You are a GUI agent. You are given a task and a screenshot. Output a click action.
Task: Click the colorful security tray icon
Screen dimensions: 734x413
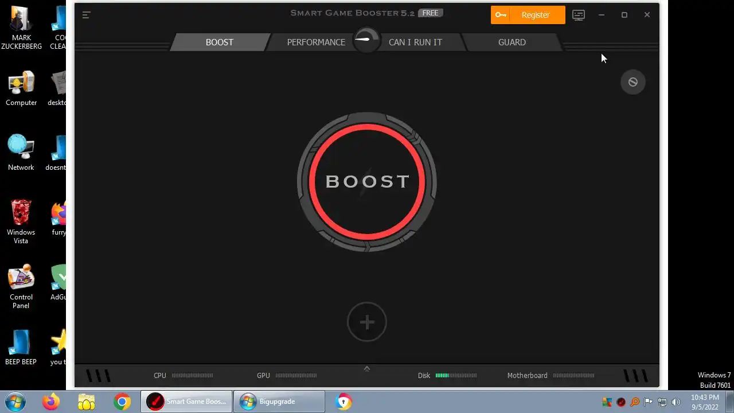click(x=607, y=402)
